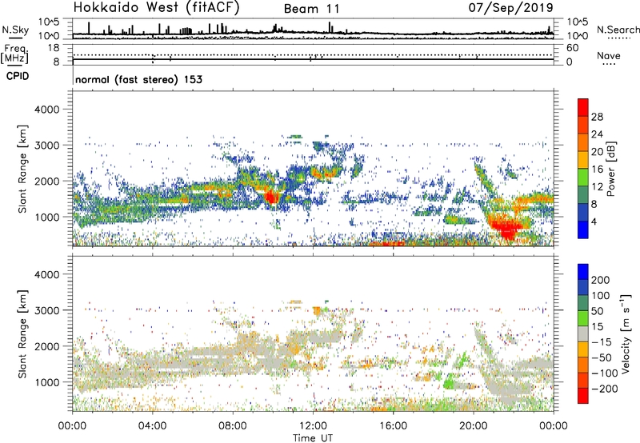Click 'Slant Range [km]' label of velocity panel

coord(22,334)
